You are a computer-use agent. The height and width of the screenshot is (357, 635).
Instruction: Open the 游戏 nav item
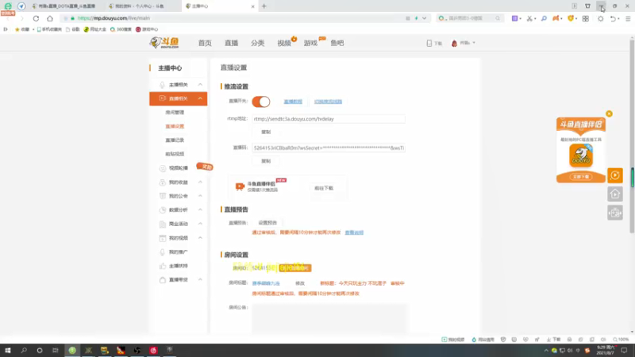pos(310,43)
